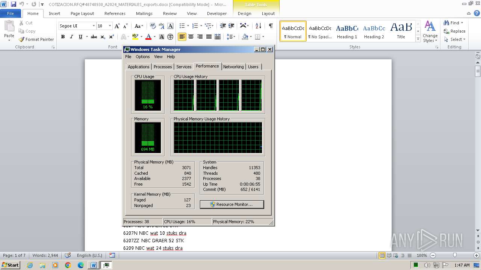The width and height of the screenshot is (481, 270).
Task: Open the Word File tab
Action: tap(11, 13)
